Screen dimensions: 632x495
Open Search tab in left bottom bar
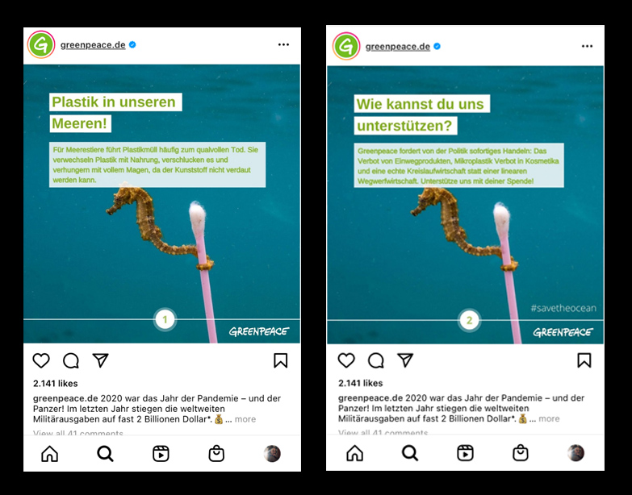pyautogui.click(x=105, y=454)
